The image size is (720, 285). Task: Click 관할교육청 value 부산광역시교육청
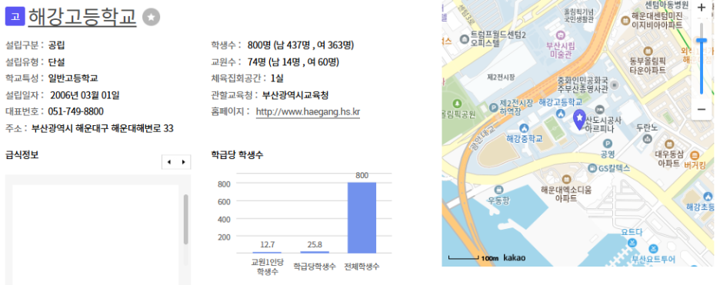(x=295, y=95)
